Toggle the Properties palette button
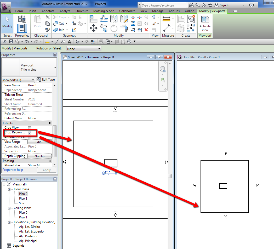The height and width of the screenshot is (249, 274). pyautogui.click(x=22, y=28)
